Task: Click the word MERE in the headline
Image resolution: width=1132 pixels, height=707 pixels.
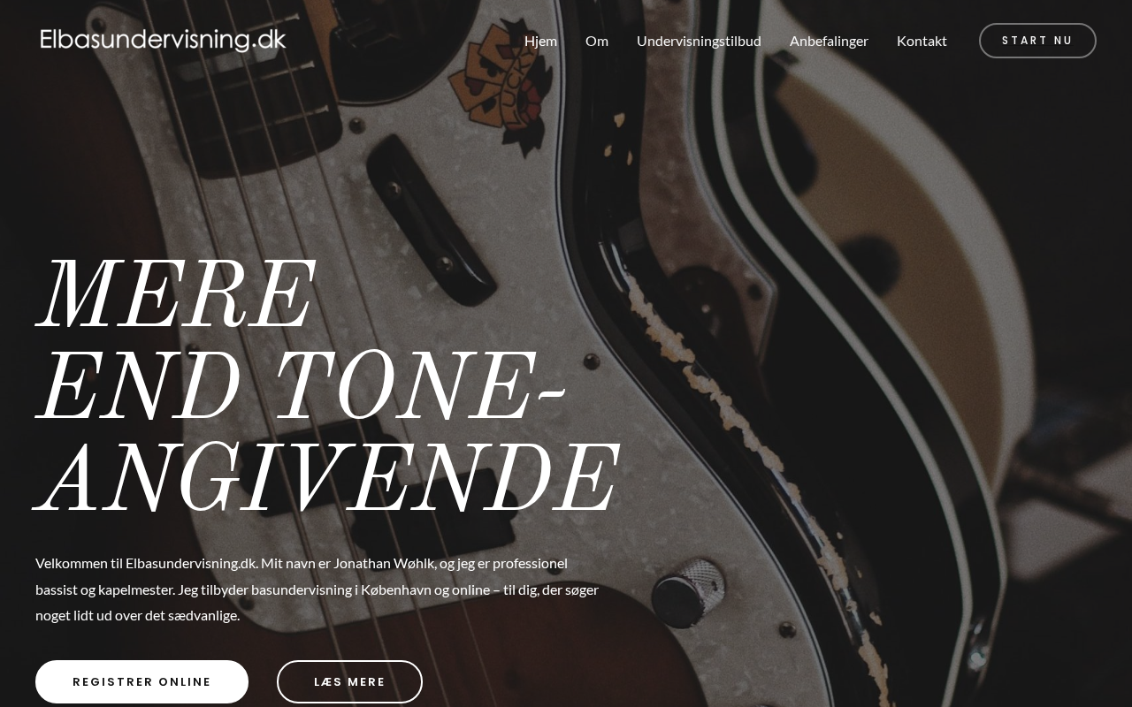Action: pos(176,294)
